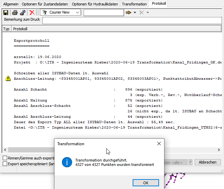The image size is (224, 189).
Task: Click the Bemerkung zum Druck text field
Action: pyautogui.click(x=132, y=20)
